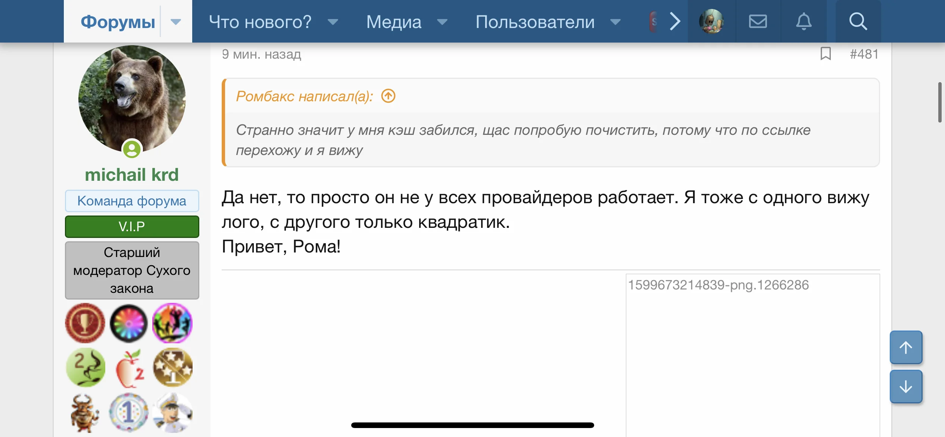This screenshot has height=437, width=945.
Task: Open michail krd's profile link
Action: point(132,174)
